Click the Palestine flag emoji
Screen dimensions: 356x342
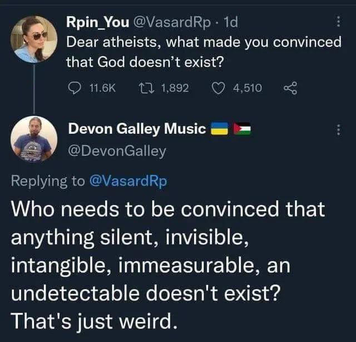243,129
